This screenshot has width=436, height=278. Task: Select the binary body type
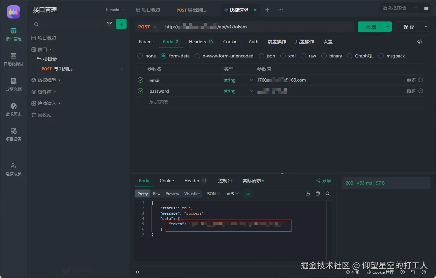coord(332,56)
